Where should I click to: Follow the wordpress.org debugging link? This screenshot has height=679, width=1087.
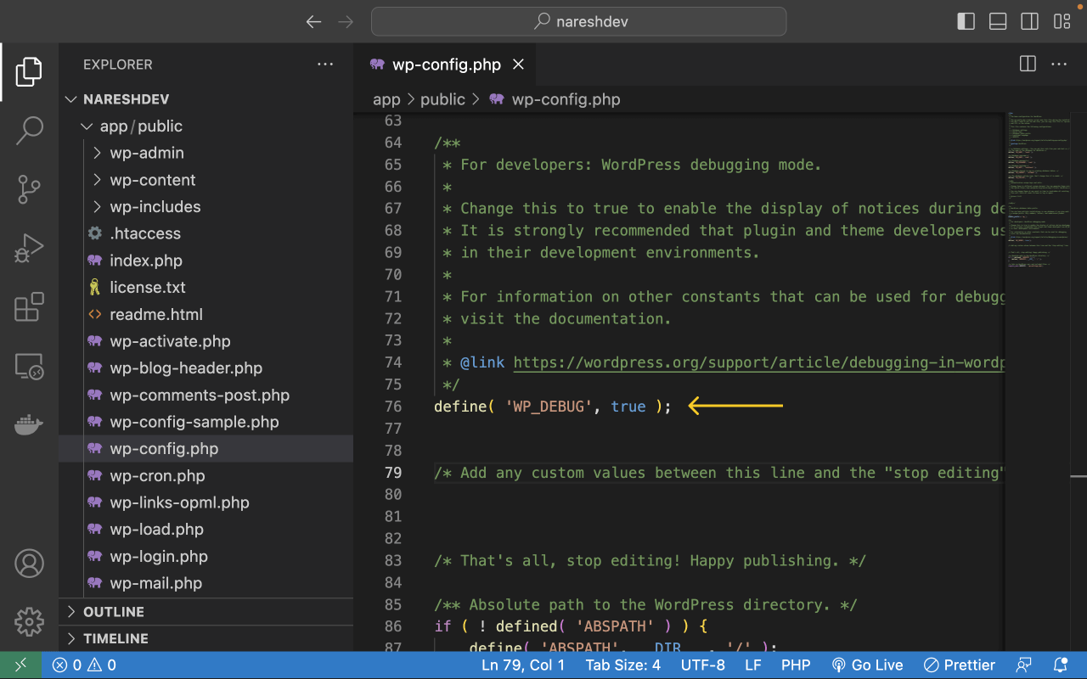coord(758,362)
